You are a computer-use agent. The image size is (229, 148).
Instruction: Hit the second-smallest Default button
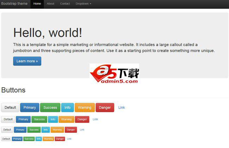7,130
